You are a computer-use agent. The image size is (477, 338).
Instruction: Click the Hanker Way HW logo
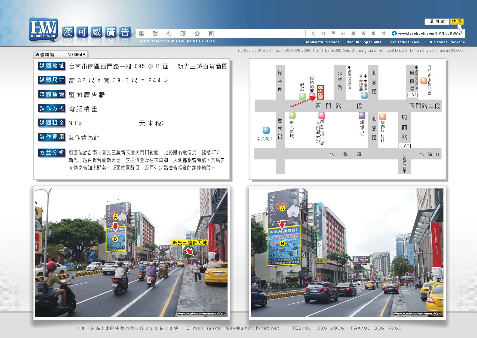pos(43,29)
